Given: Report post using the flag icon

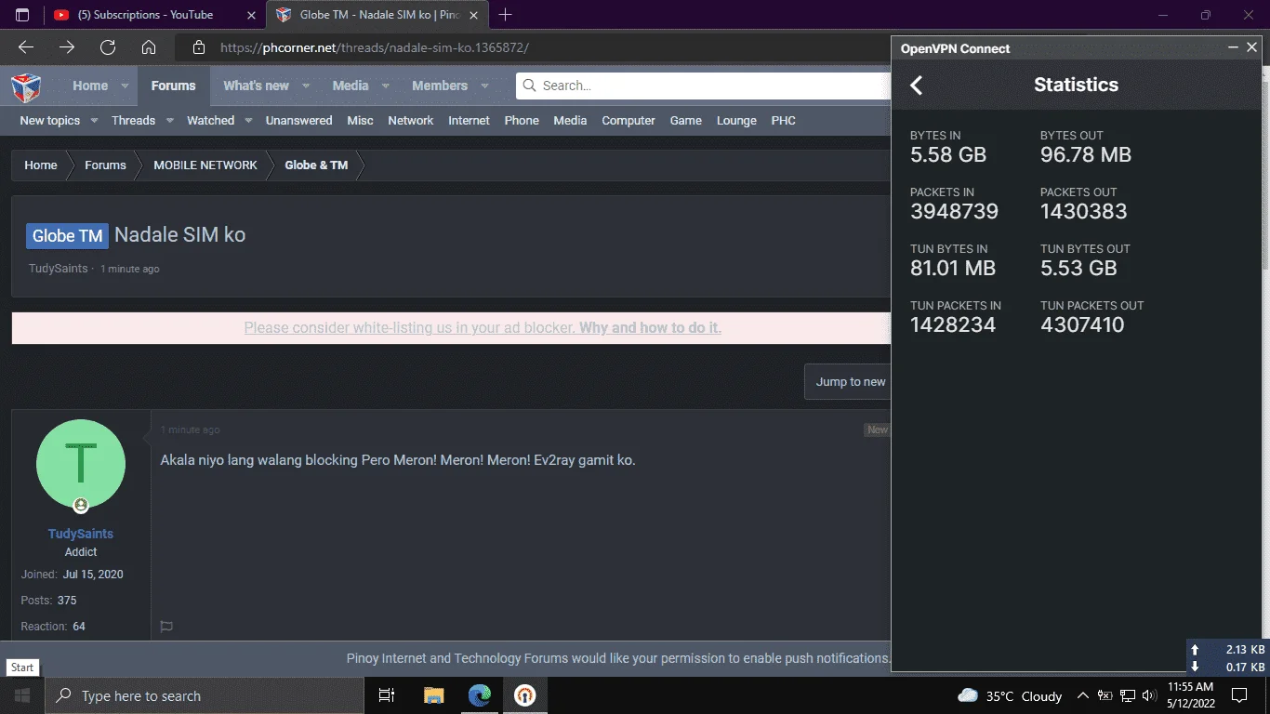Looking at the screenshot, I should pos(166,627).
